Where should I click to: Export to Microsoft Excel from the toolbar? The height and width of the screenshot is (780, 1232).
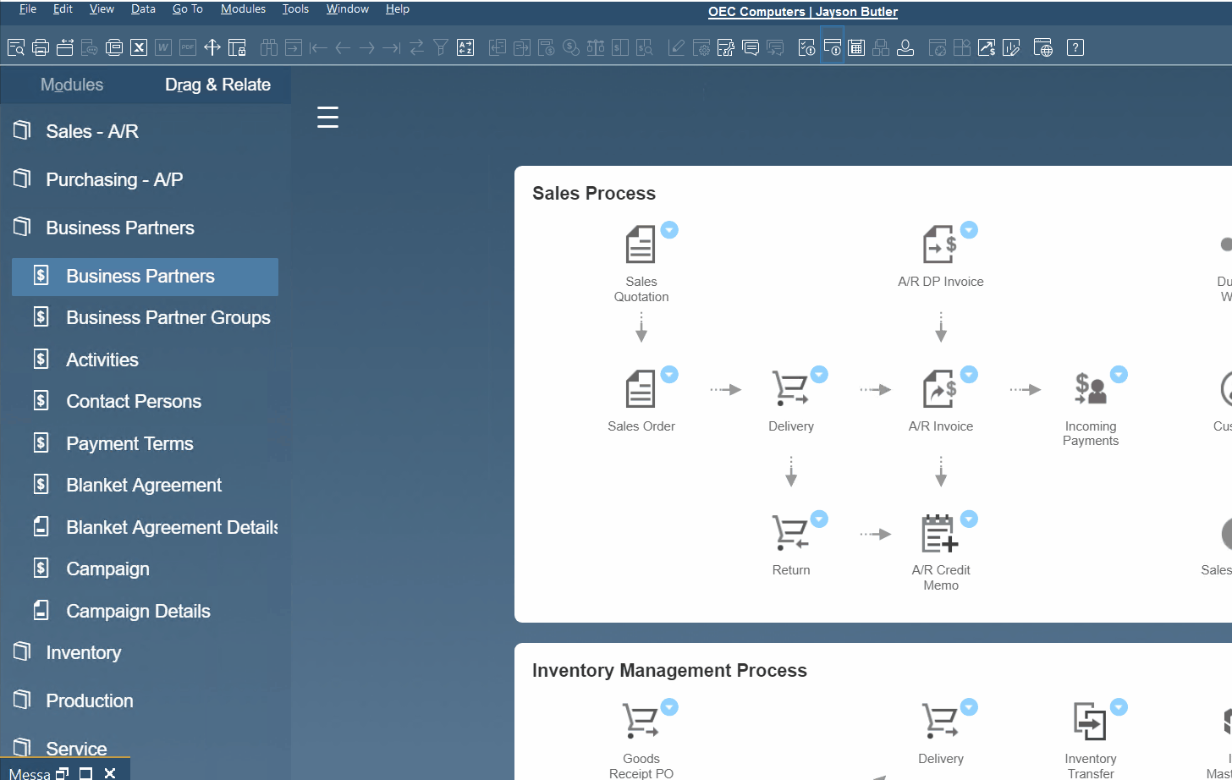[x=139, y=48]
